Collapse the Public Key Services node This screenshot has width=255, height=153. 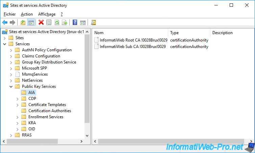pos(11,86)
